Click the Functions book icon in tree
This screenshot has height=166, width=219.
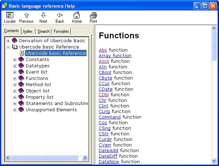coord(21,78)
